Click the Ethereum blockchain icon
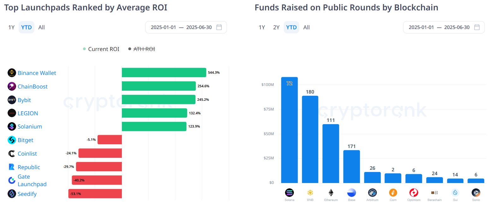The image size is (488, 206). point(331,192)
